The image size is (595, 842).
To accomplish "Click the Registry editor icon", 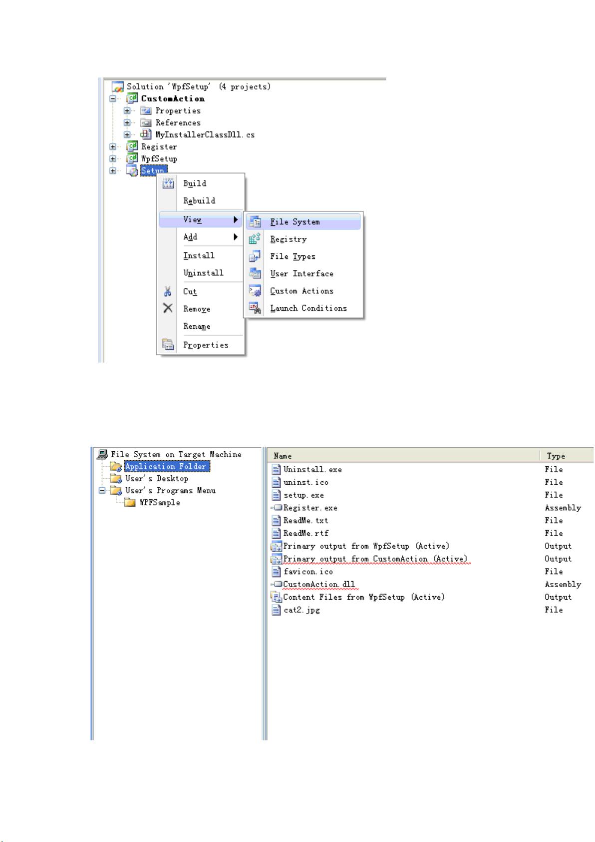I will (x=255, y=239).
